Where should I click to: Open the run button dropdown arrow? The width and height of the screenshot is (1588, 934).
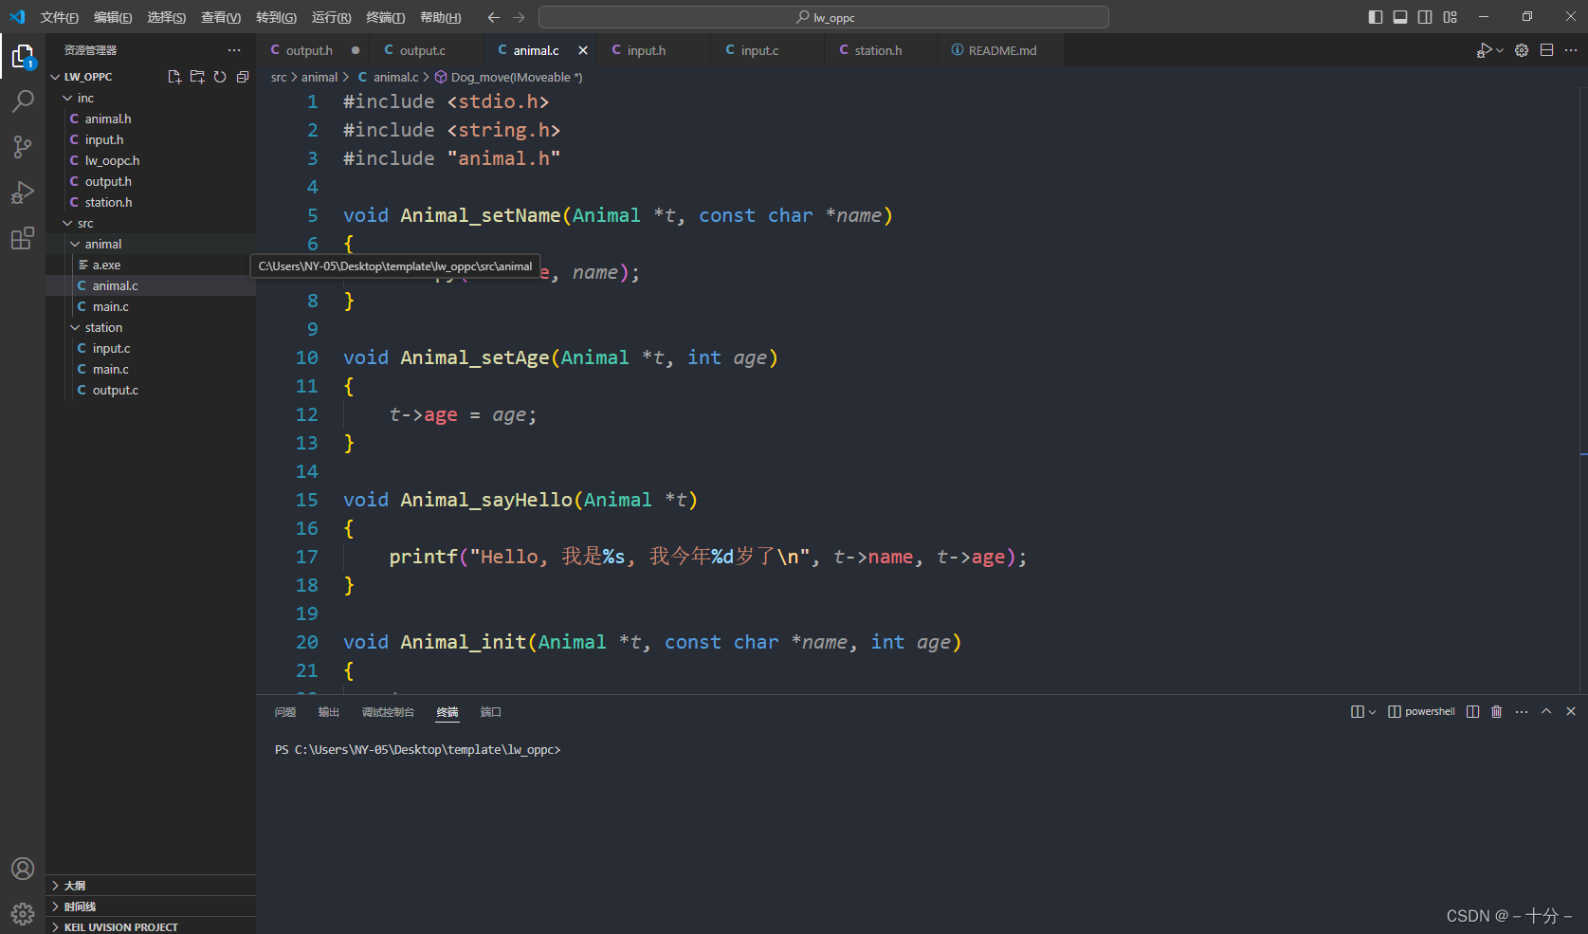point(1500,50)
